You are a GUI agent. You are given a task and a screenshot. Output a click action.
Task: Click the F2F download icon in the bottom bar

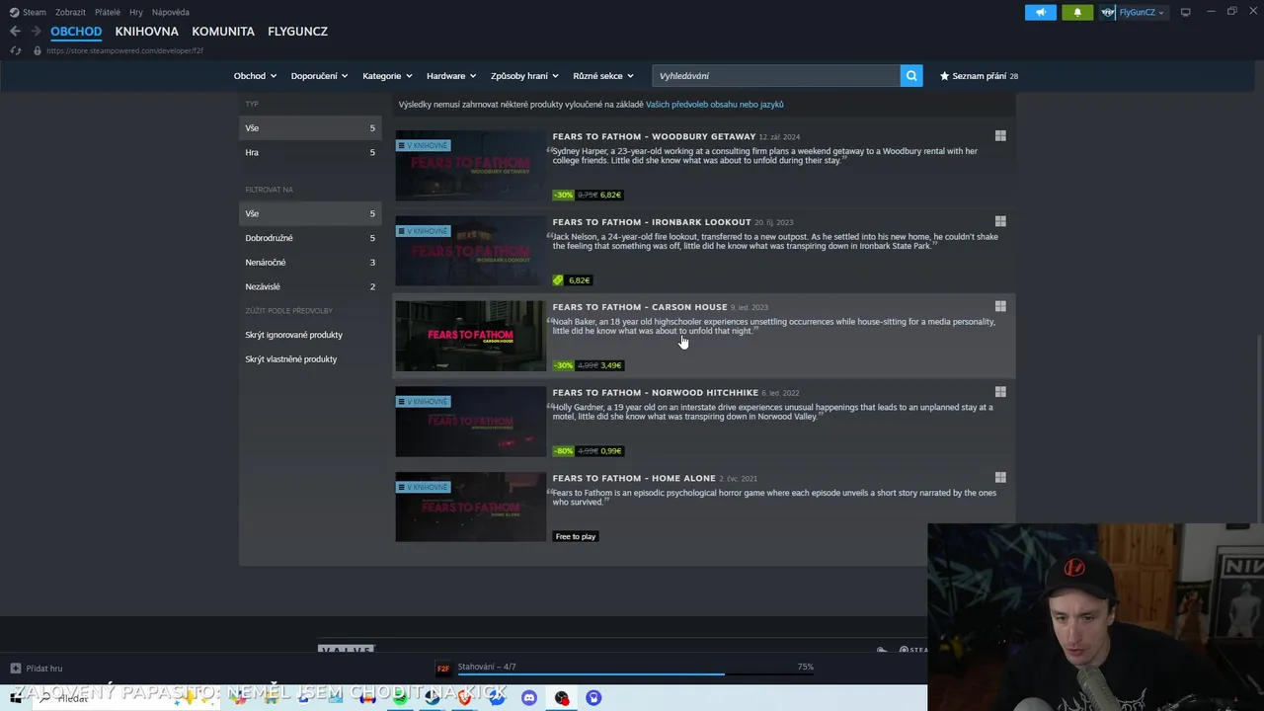pos(443,669)
